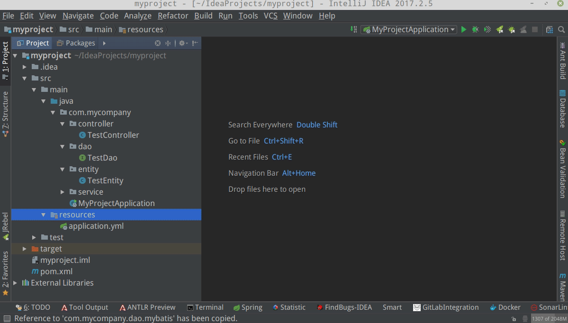Screen dimensions: 568x323
Task: Open the Terminal tool window
Action: click(x=205, y=307)
